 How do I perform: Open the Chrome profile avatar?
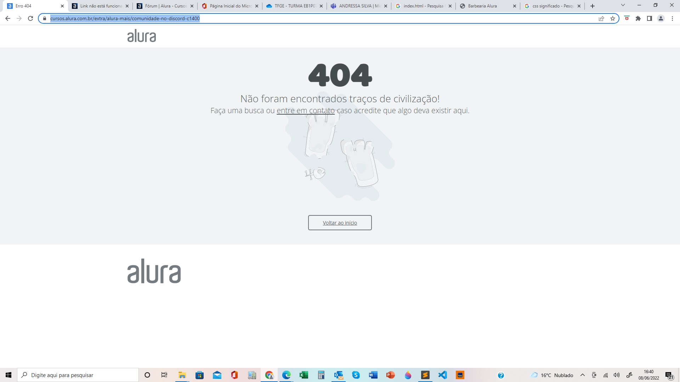coord(661,18)
